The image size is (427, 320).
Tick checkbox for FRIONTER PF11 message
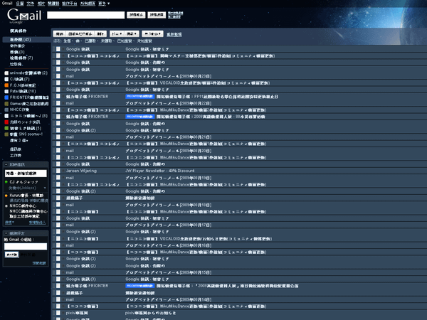click(58, 96)
